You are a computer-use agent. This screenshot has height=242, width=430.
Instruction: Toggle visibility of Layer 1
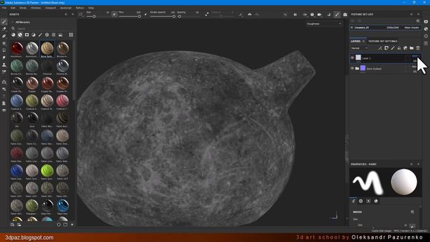(x=352, y=58)
